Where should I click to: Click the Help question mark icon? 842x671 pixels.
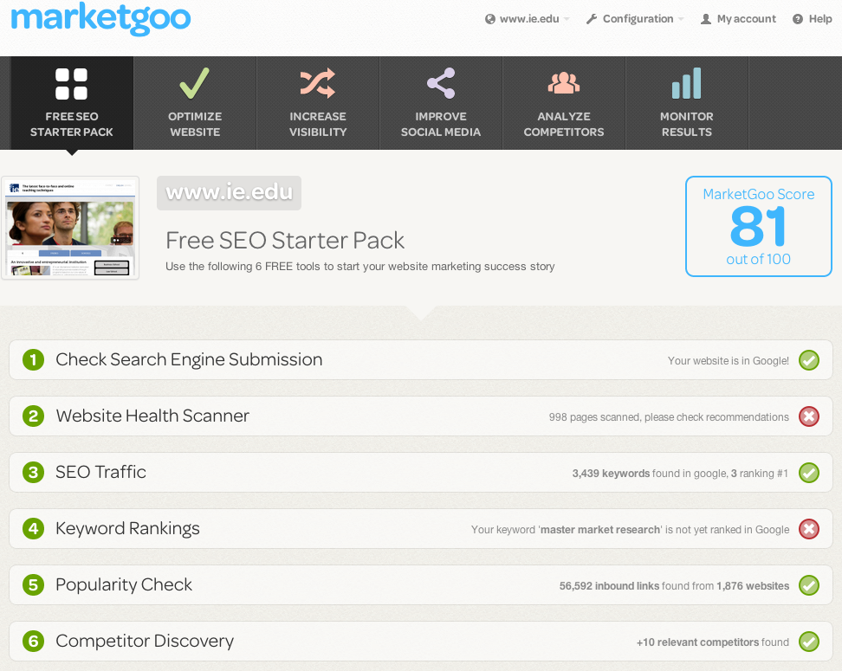(798, 19)
